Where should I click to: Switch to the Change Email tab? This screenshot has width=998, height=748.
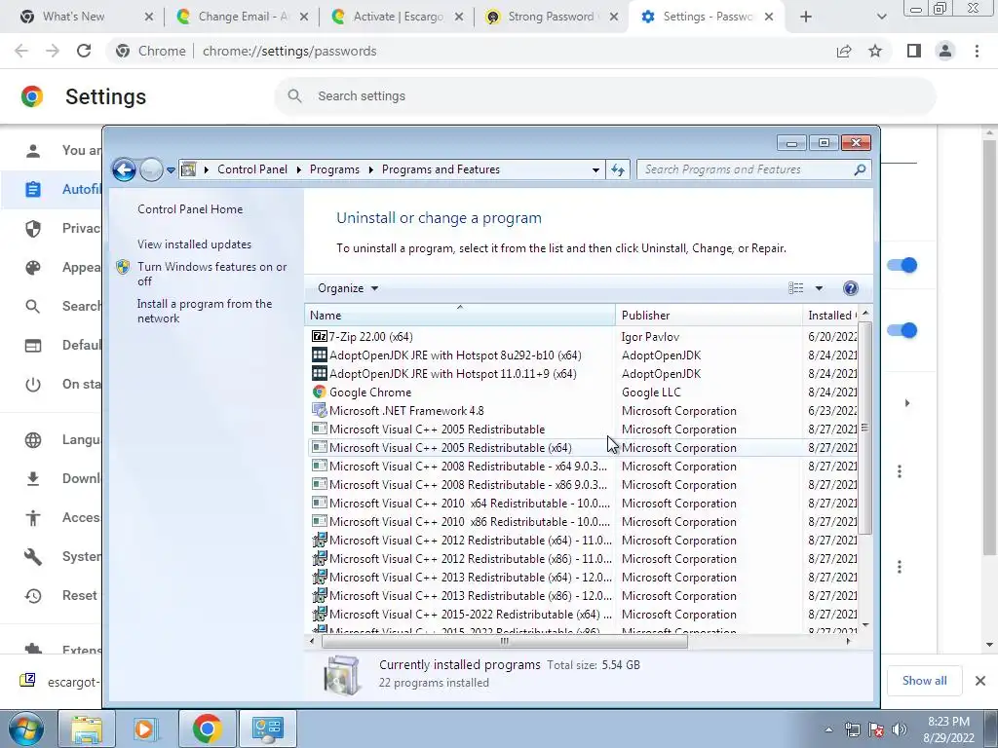242,17
